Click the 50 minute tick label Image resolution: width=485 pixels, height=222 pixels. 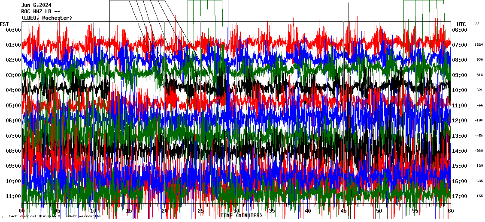point(379,211)
